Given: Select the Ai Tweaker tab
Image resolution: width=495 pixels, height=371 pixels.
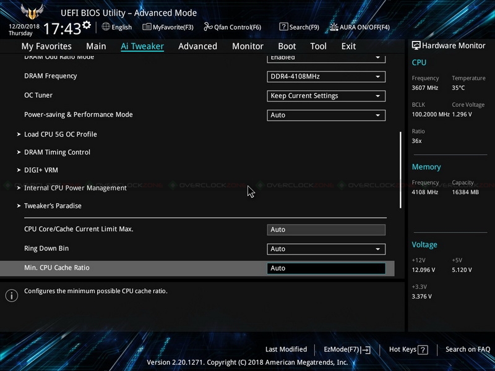Looking at the screenshot, I should click(x=142, y=46).
